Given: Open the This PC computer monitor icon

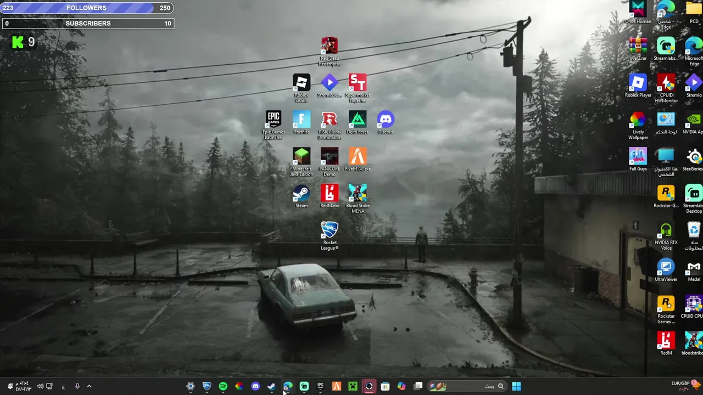Looking at the screenshot, I should point(666,162).
